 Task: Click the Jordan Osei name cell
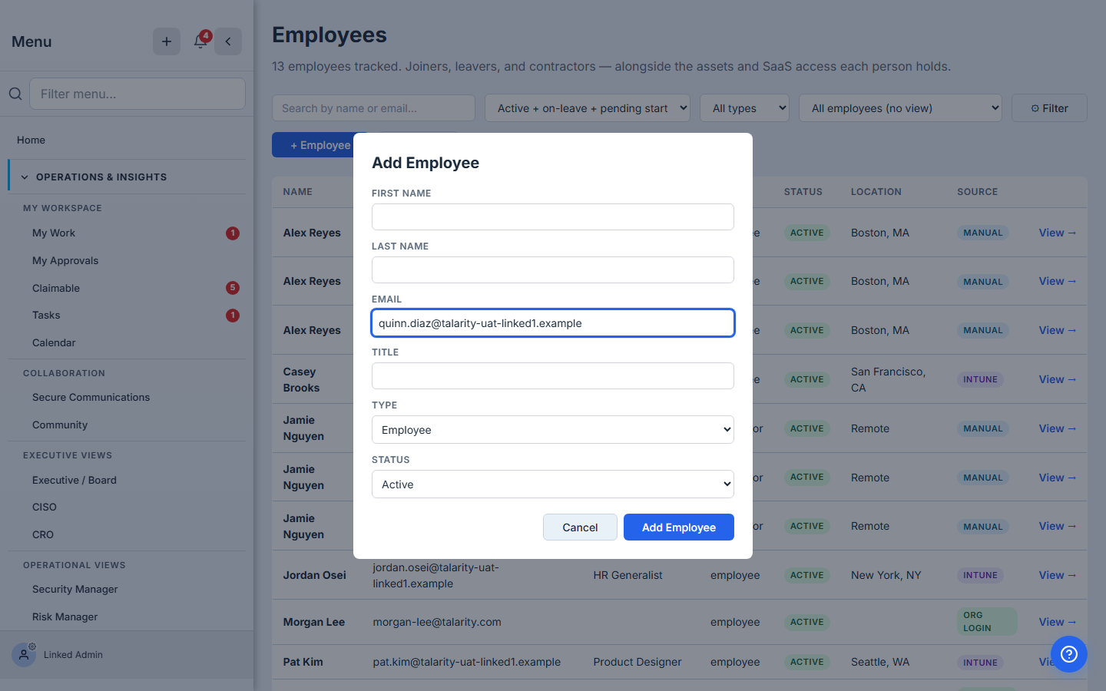(315, 575)
